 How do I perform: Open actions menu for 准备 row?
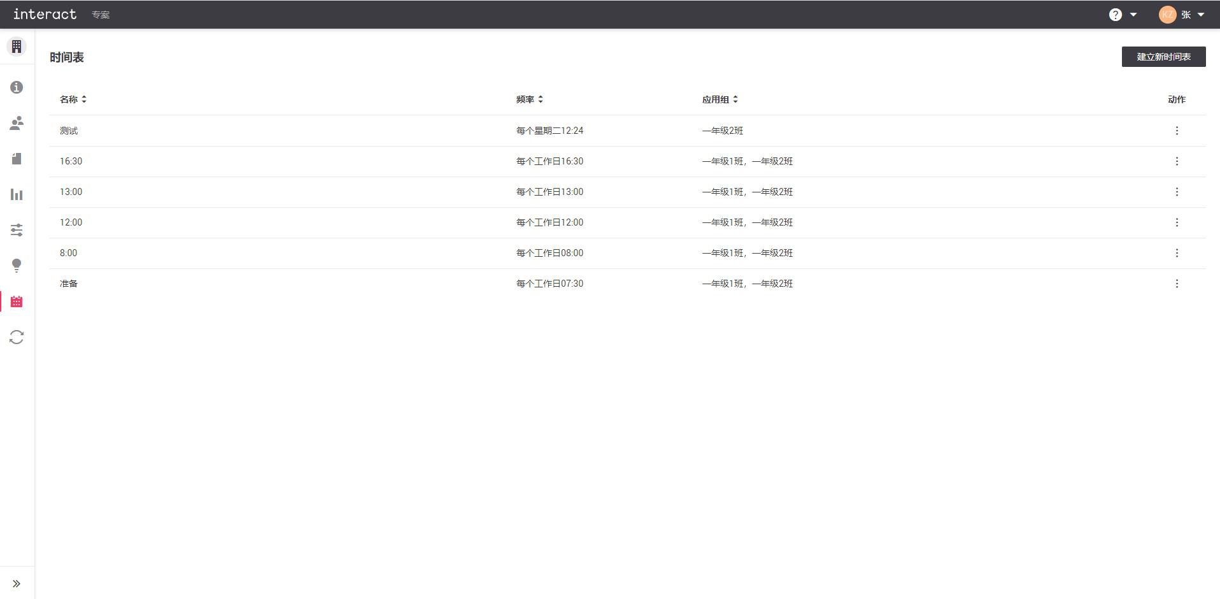1177,284
